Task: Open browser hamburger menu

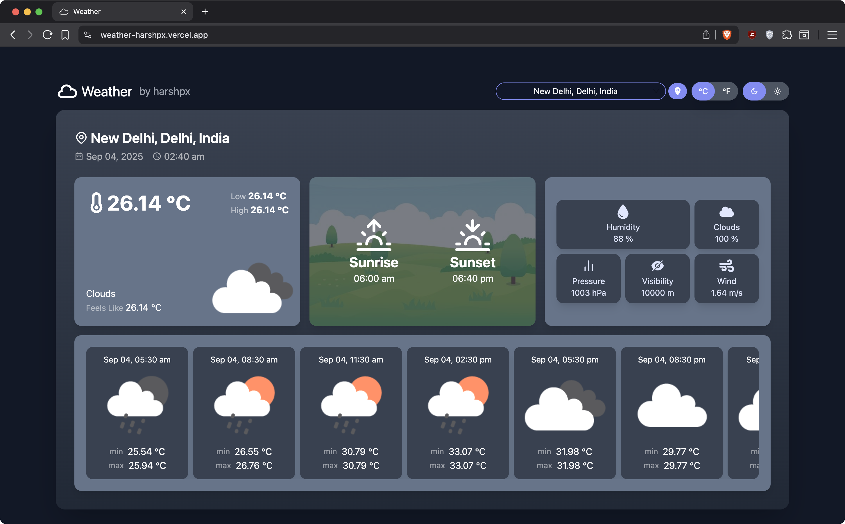Action: coord(832,35)
